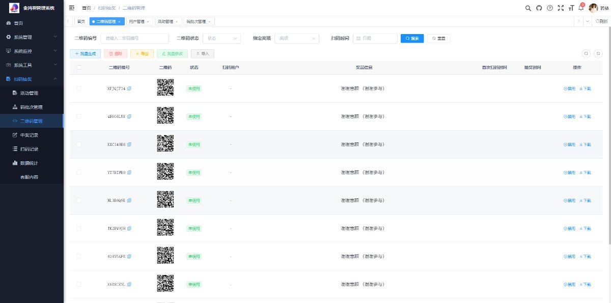Image resolution: width=611 pixels, height=303 pixels.
Task: Expand the 系统管理 sidebar menu
Action: point(32,37)
